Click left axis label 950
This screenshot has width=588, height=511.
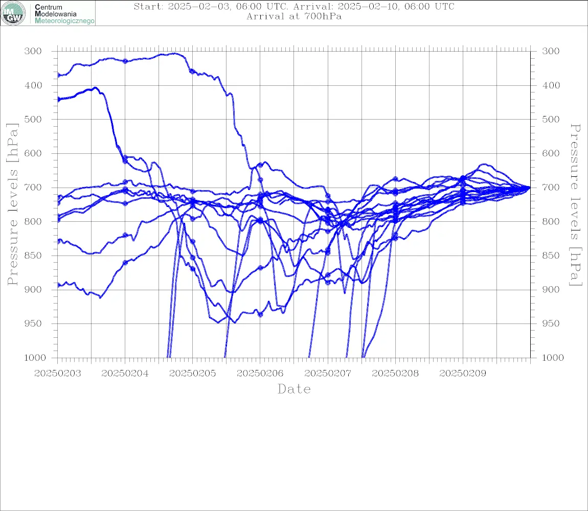coord(33,323)
